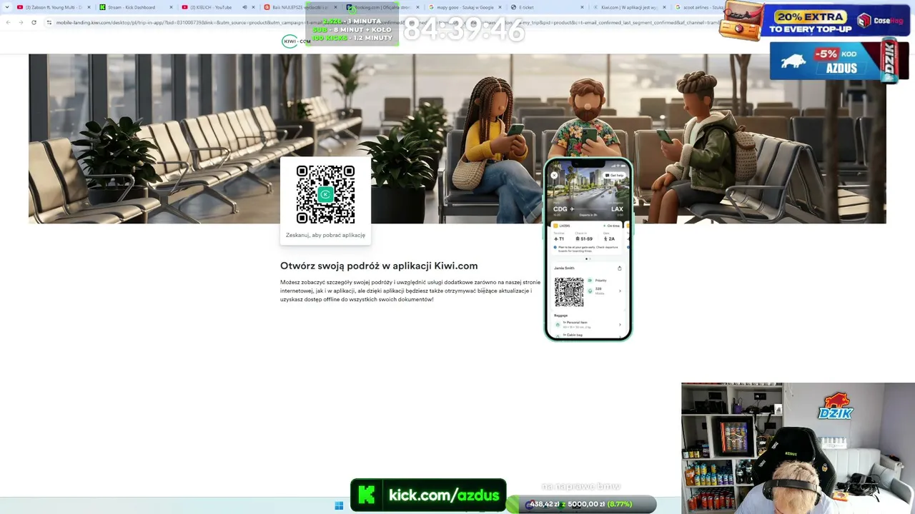Close the Stream - Kick Dashboard tab
Image resolution: width=915 pixels, height=514 pixels.
pos(172,7)
